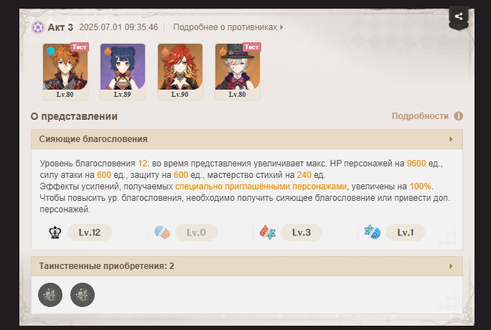The width and height of the screenshot is (491, 330).
Task: Select the Lv.80 top-hat trial character card
Action: [238, 72]
